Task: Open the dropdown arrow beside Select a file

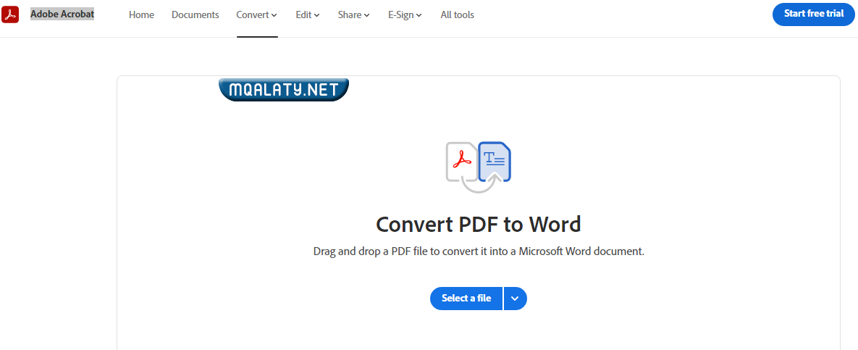Action: click(515, 299)
